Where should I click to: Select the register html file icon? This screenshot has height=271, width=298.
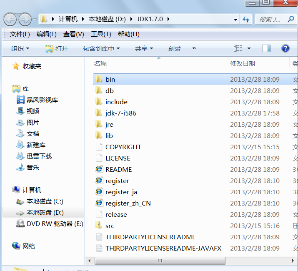click(x=99, y=181)
